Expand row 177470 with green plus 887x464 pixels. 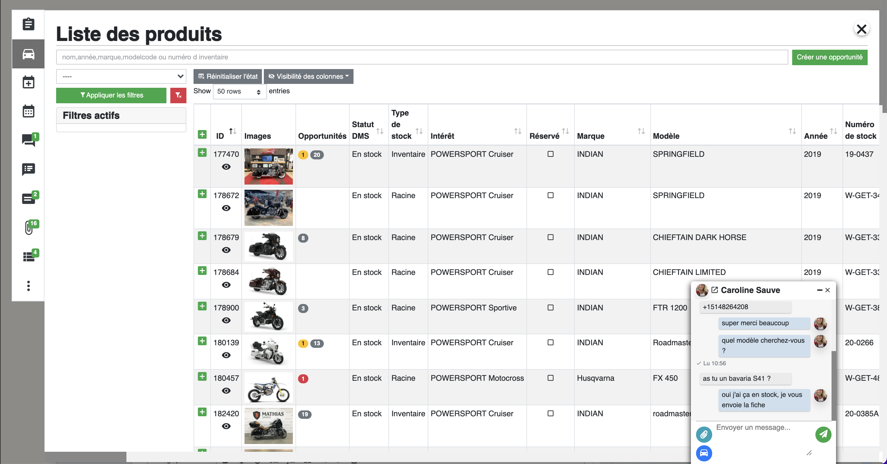(x=202, y=153)
